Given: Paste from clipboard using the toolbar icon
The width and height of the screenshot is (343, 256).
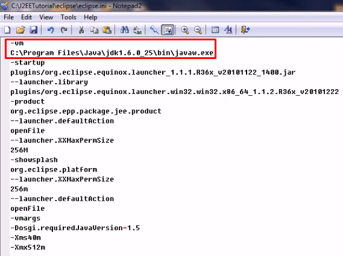Looking at the screenshot, I should (x=107, y=30).
